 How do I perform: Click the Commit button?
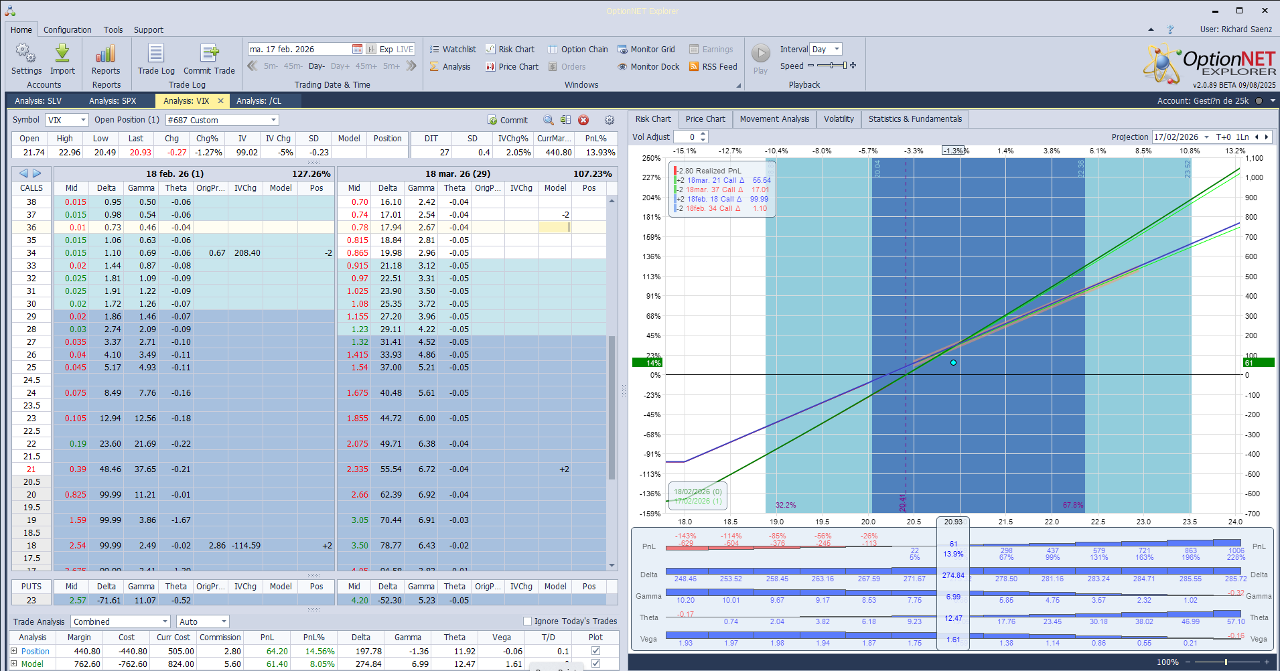click(508, 120)
